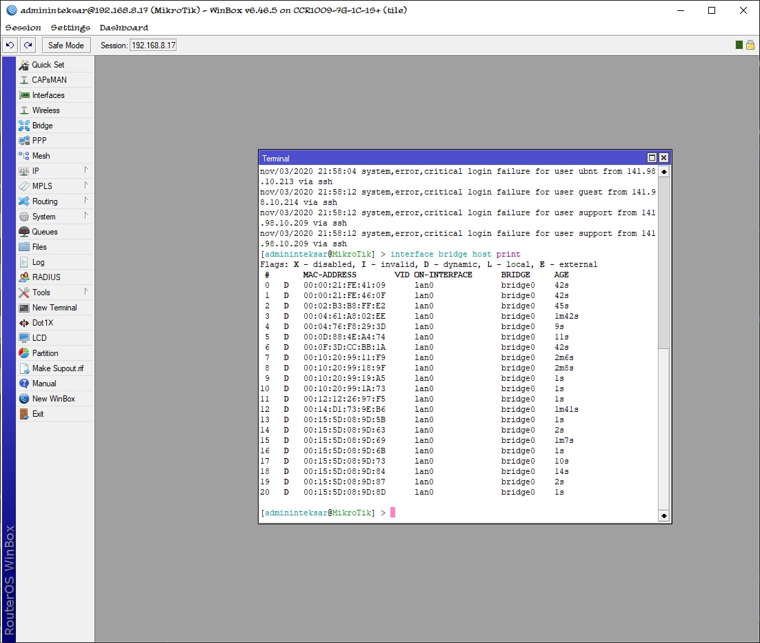Click the Terminal scrollbar up arrow
Image resolution: width=760 pixels, height=643 pixels.
[x=664, y=172]
